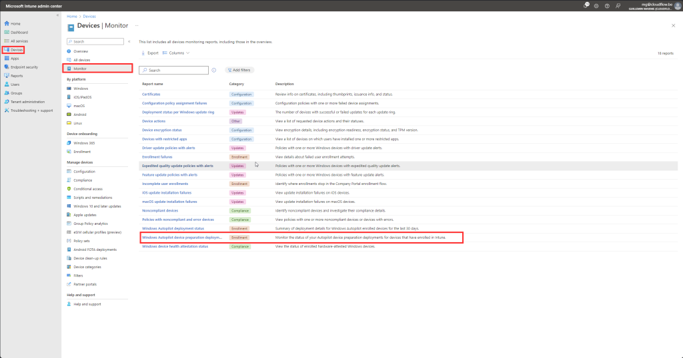Sort by the Category column header
Screen dimensions: 683x358
coord(237,84)
